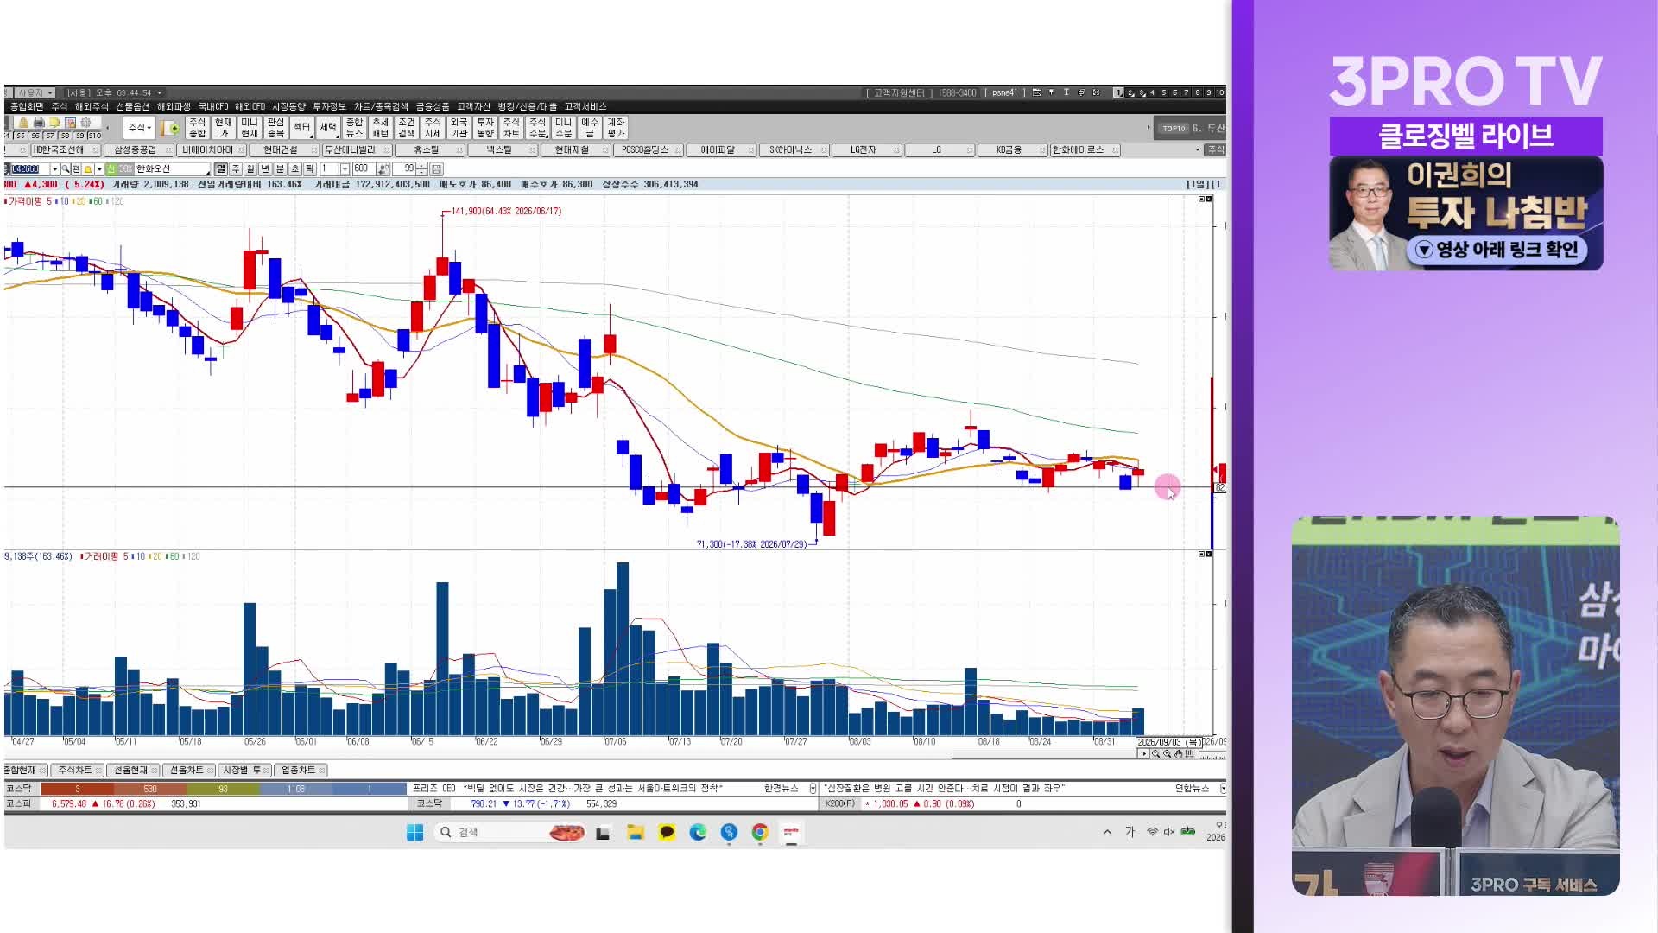1658x933 pixels.
Task: Open the 선물옵션 menu
Action: [133, 106]
